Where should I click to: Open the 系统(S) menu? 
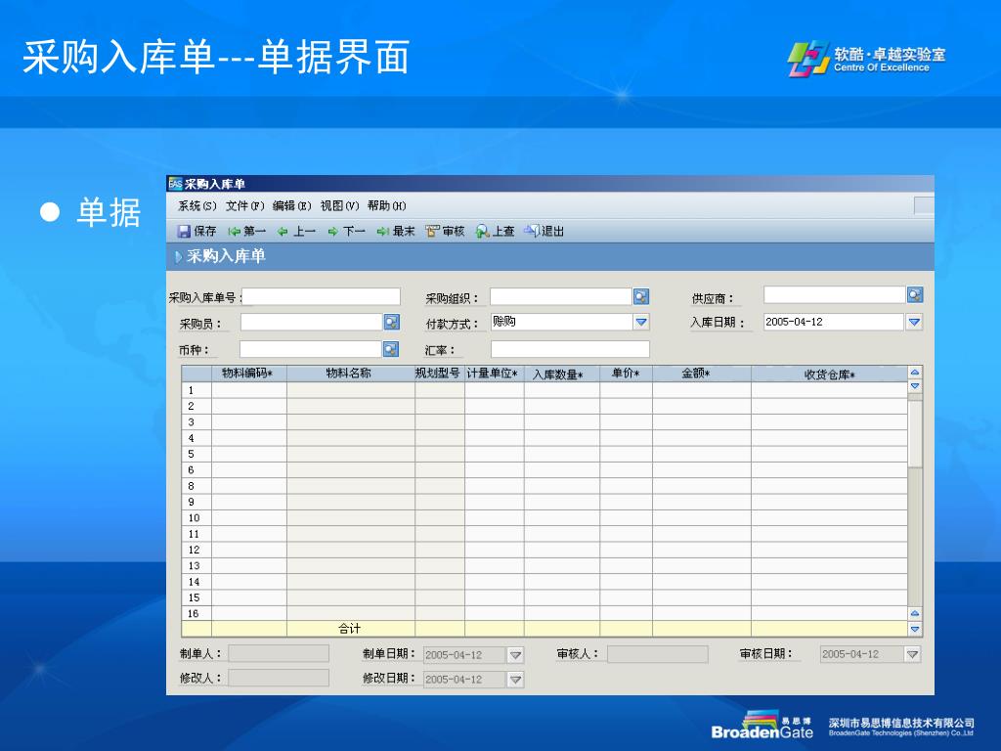pyautogui.click(x=197, y=205)
